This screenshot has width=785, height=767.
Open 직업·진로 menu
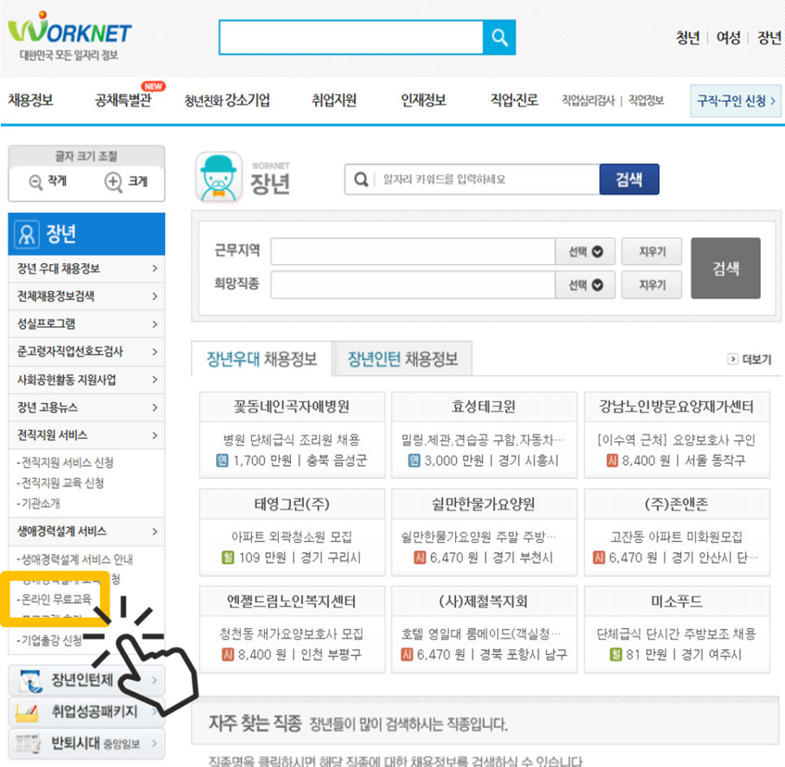click(x=514, y=100)
